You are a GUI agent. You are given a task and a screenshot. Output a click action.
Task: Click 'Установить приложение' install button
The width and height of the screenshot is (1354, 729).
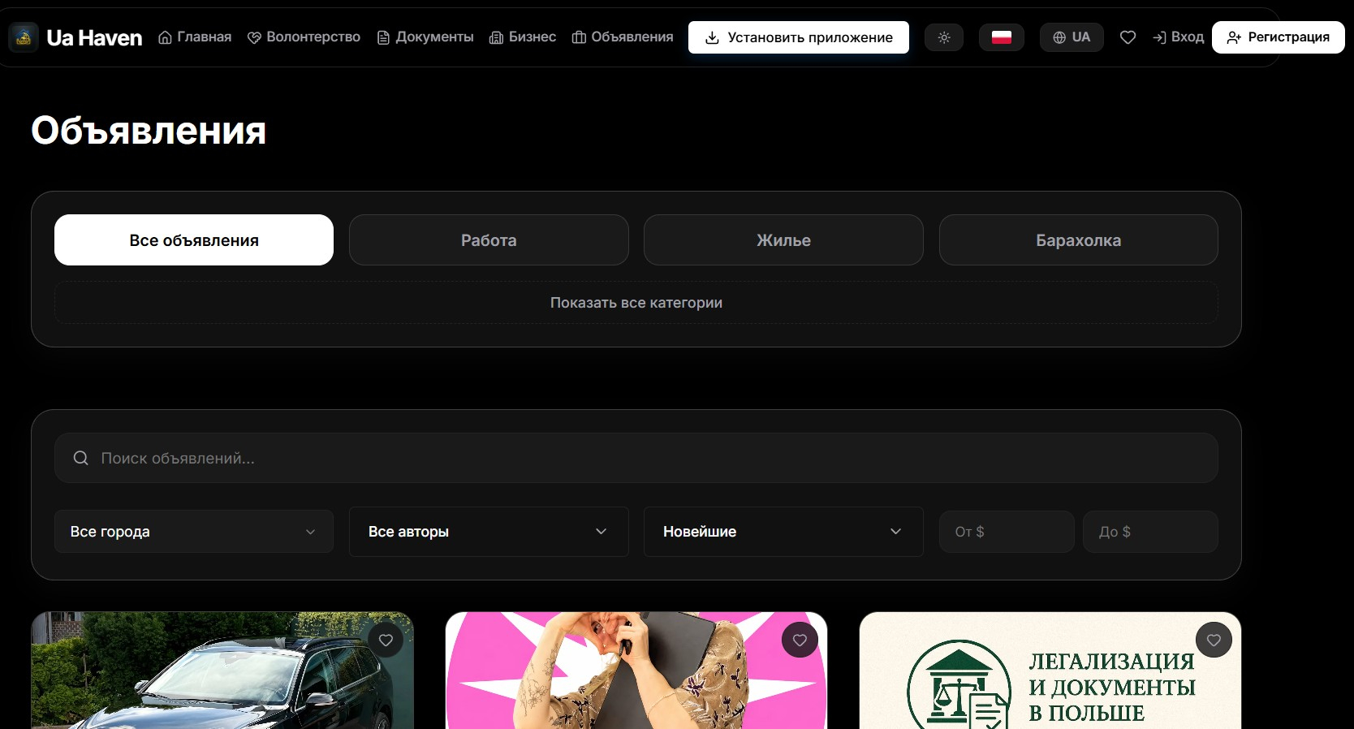click(x=799, y=37)
